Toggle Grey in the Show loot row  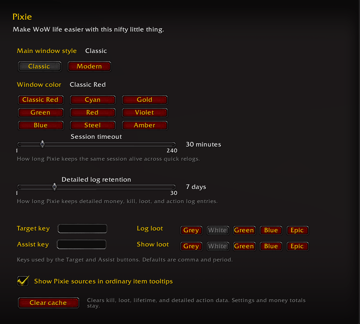191,246
